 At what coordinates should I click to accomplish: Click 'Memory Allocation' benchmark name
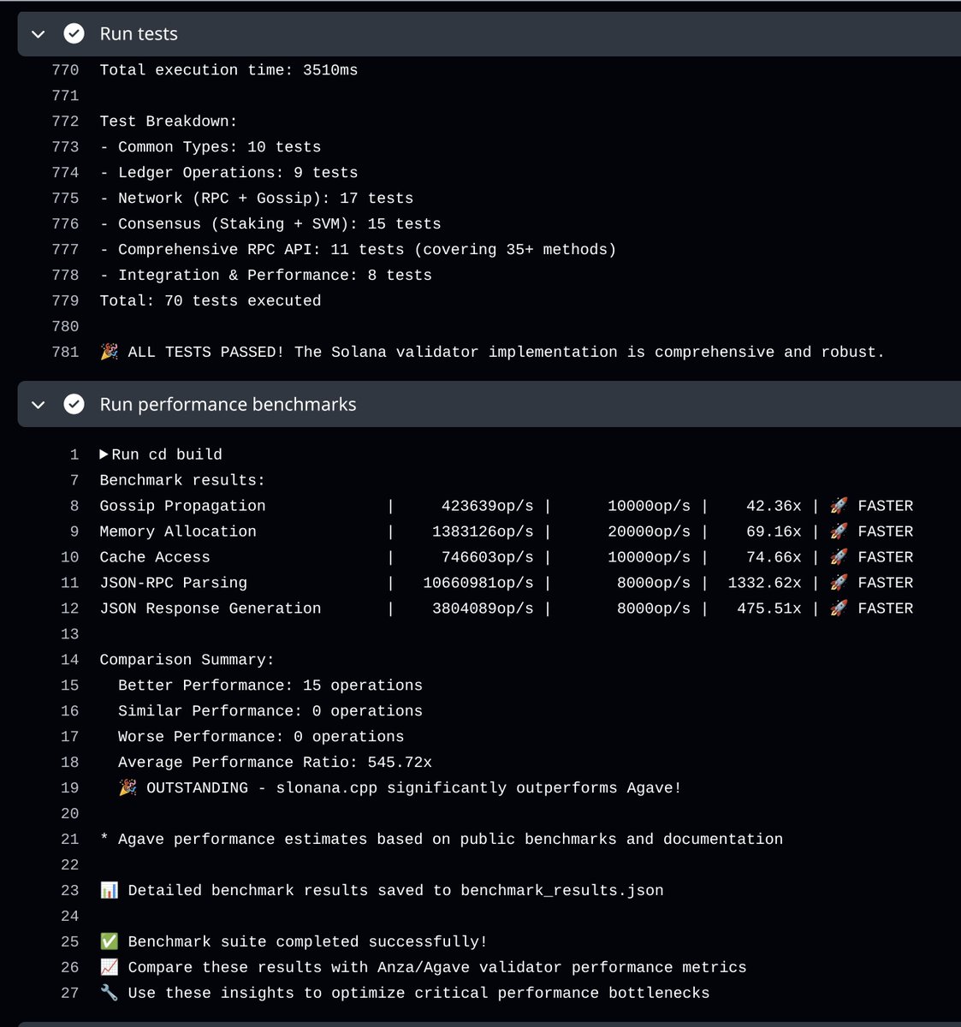178,531
